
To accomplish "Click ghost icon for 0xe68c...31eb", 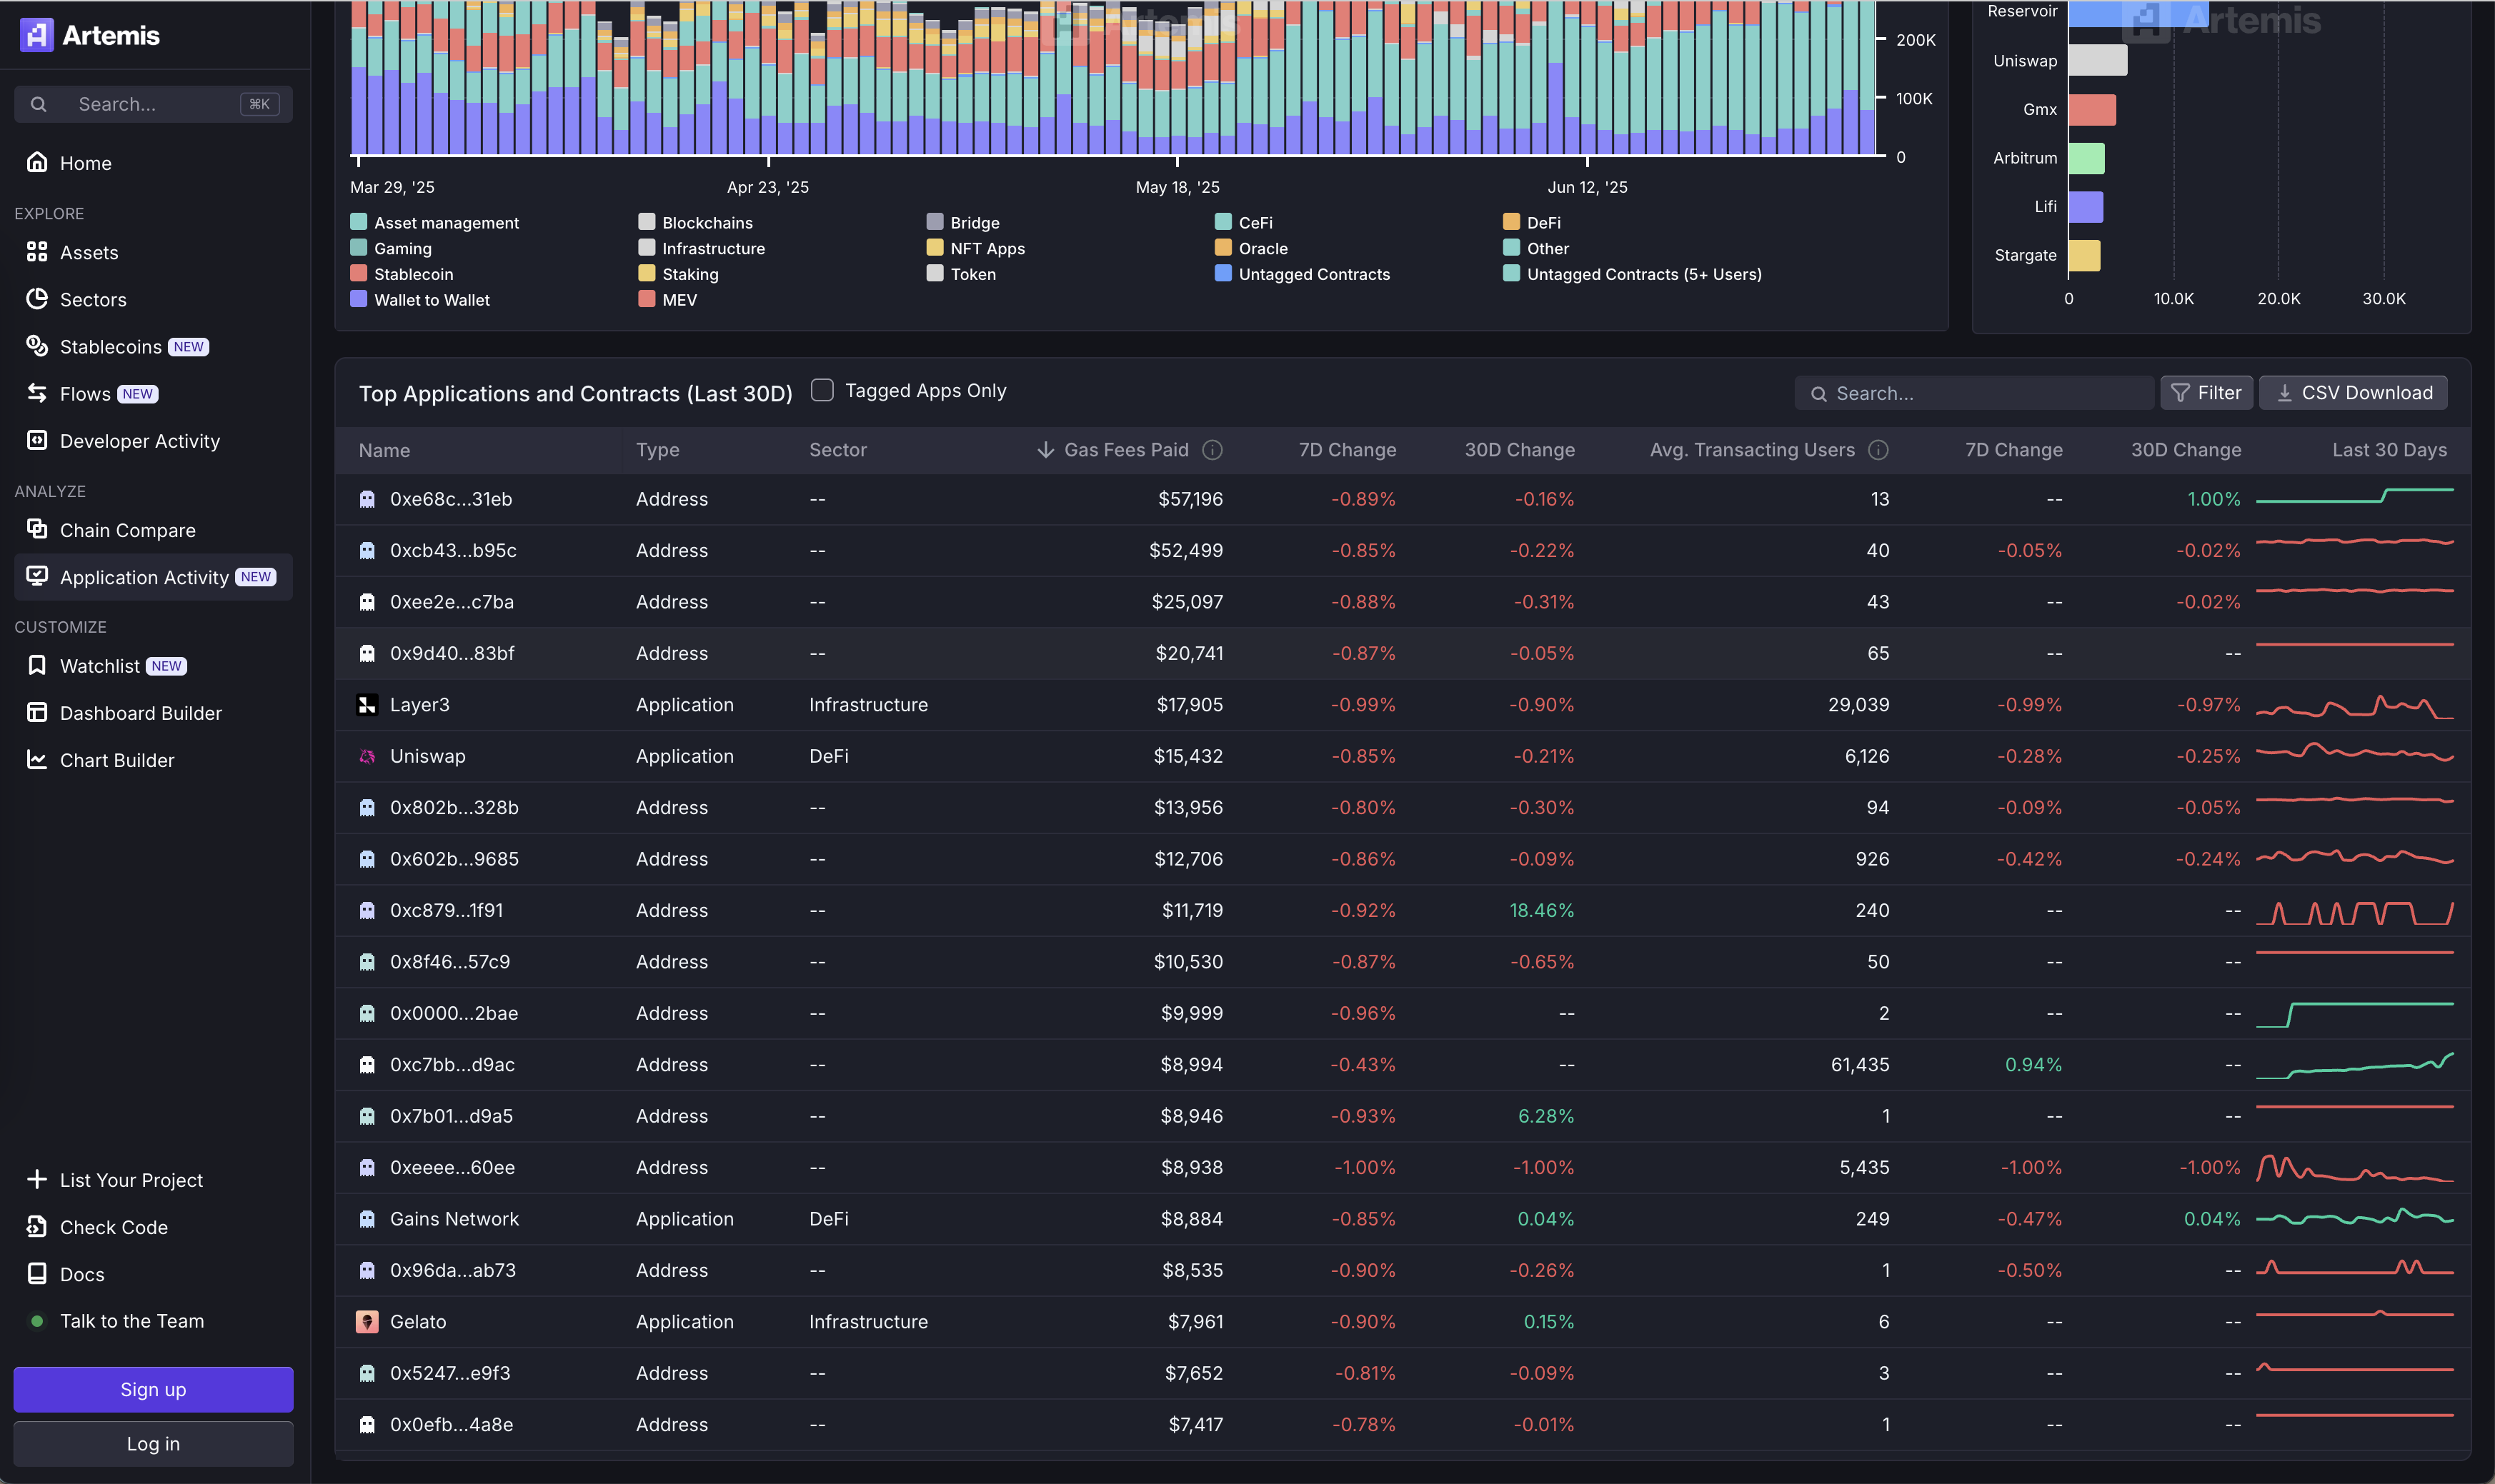I will [x=367, y=498].
